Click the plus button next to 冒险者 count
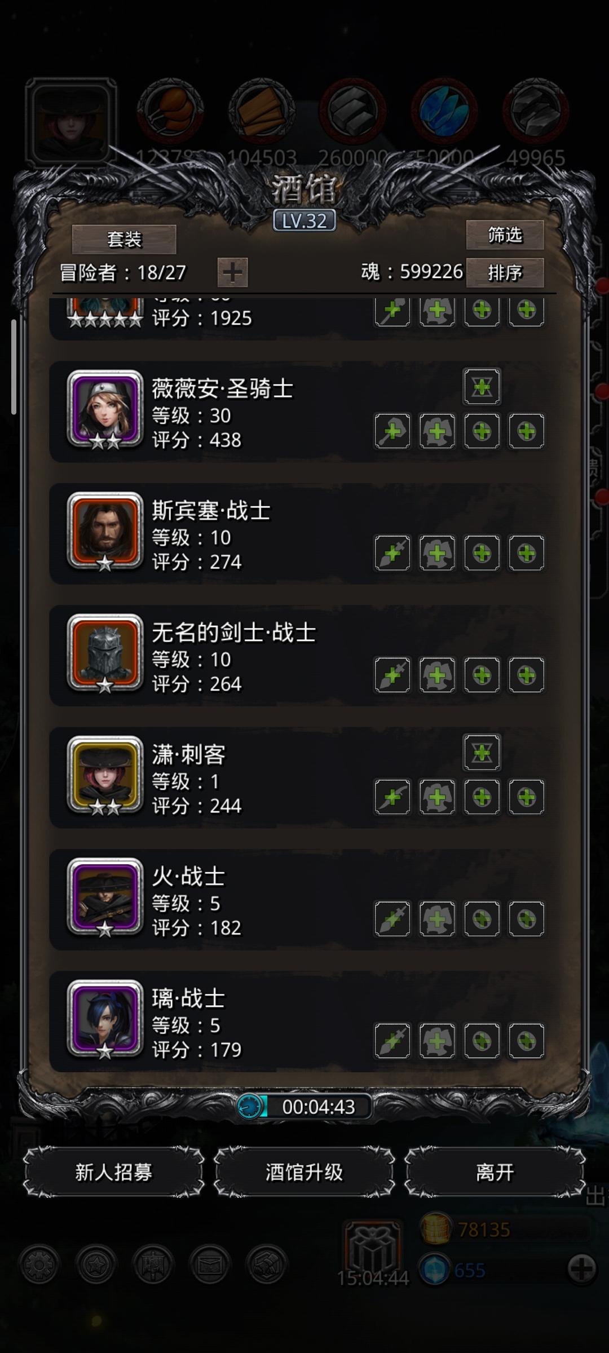This screenshot has width=609, height=1353. coord(232,273)
